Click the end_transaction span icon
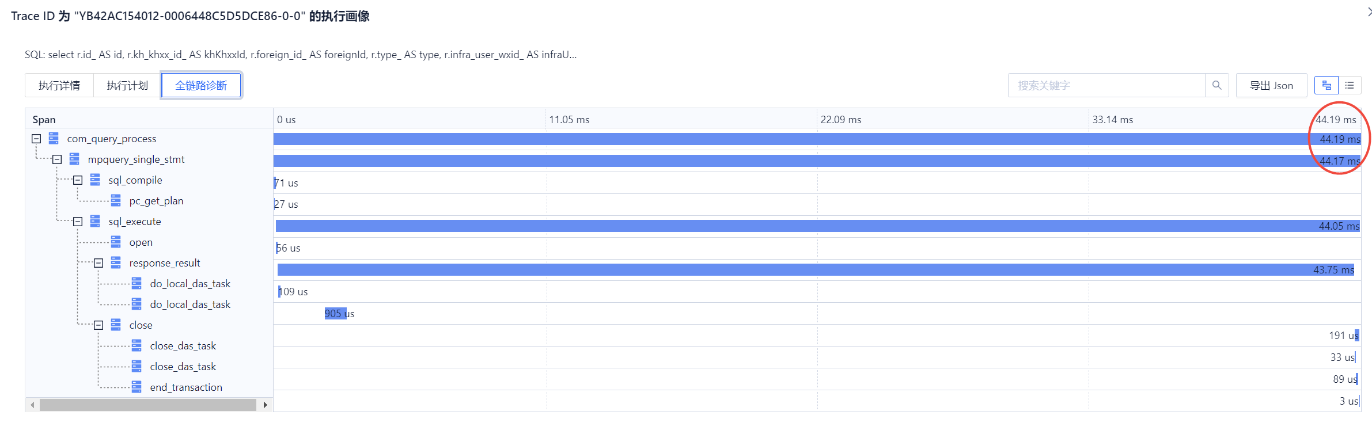 pyautogui.click(x=137, y=387)
